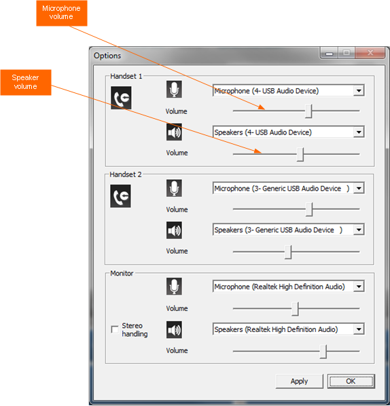The image size is (390, 406).
Task: Click the Monitor group label
Action: [x=122, y=274]
